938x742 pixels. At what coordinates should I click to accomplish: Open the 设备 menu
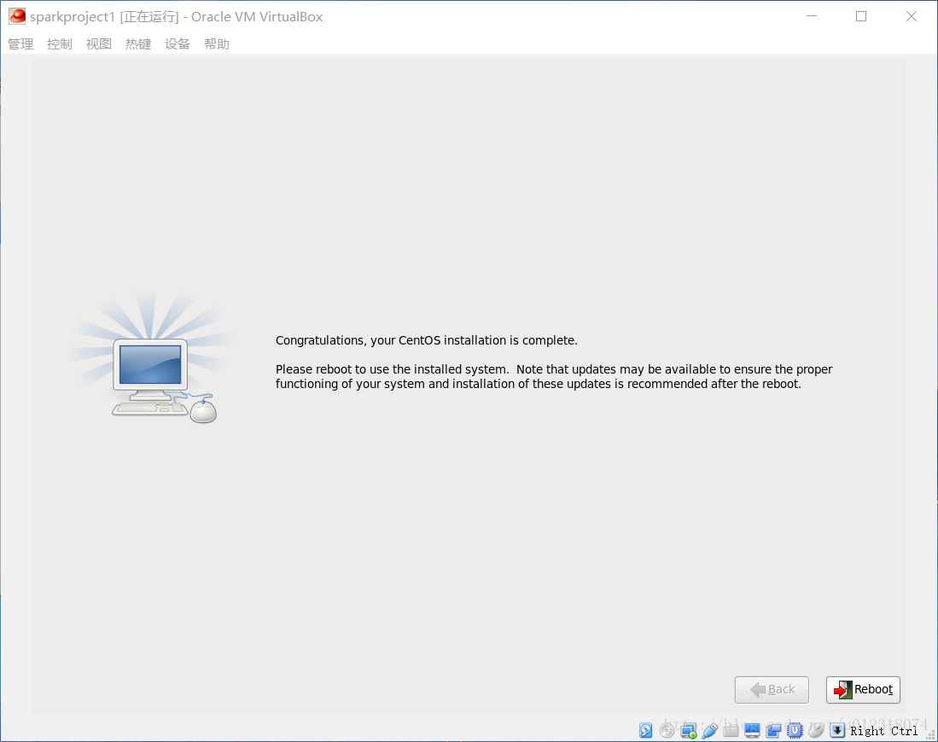pos(178,43)
